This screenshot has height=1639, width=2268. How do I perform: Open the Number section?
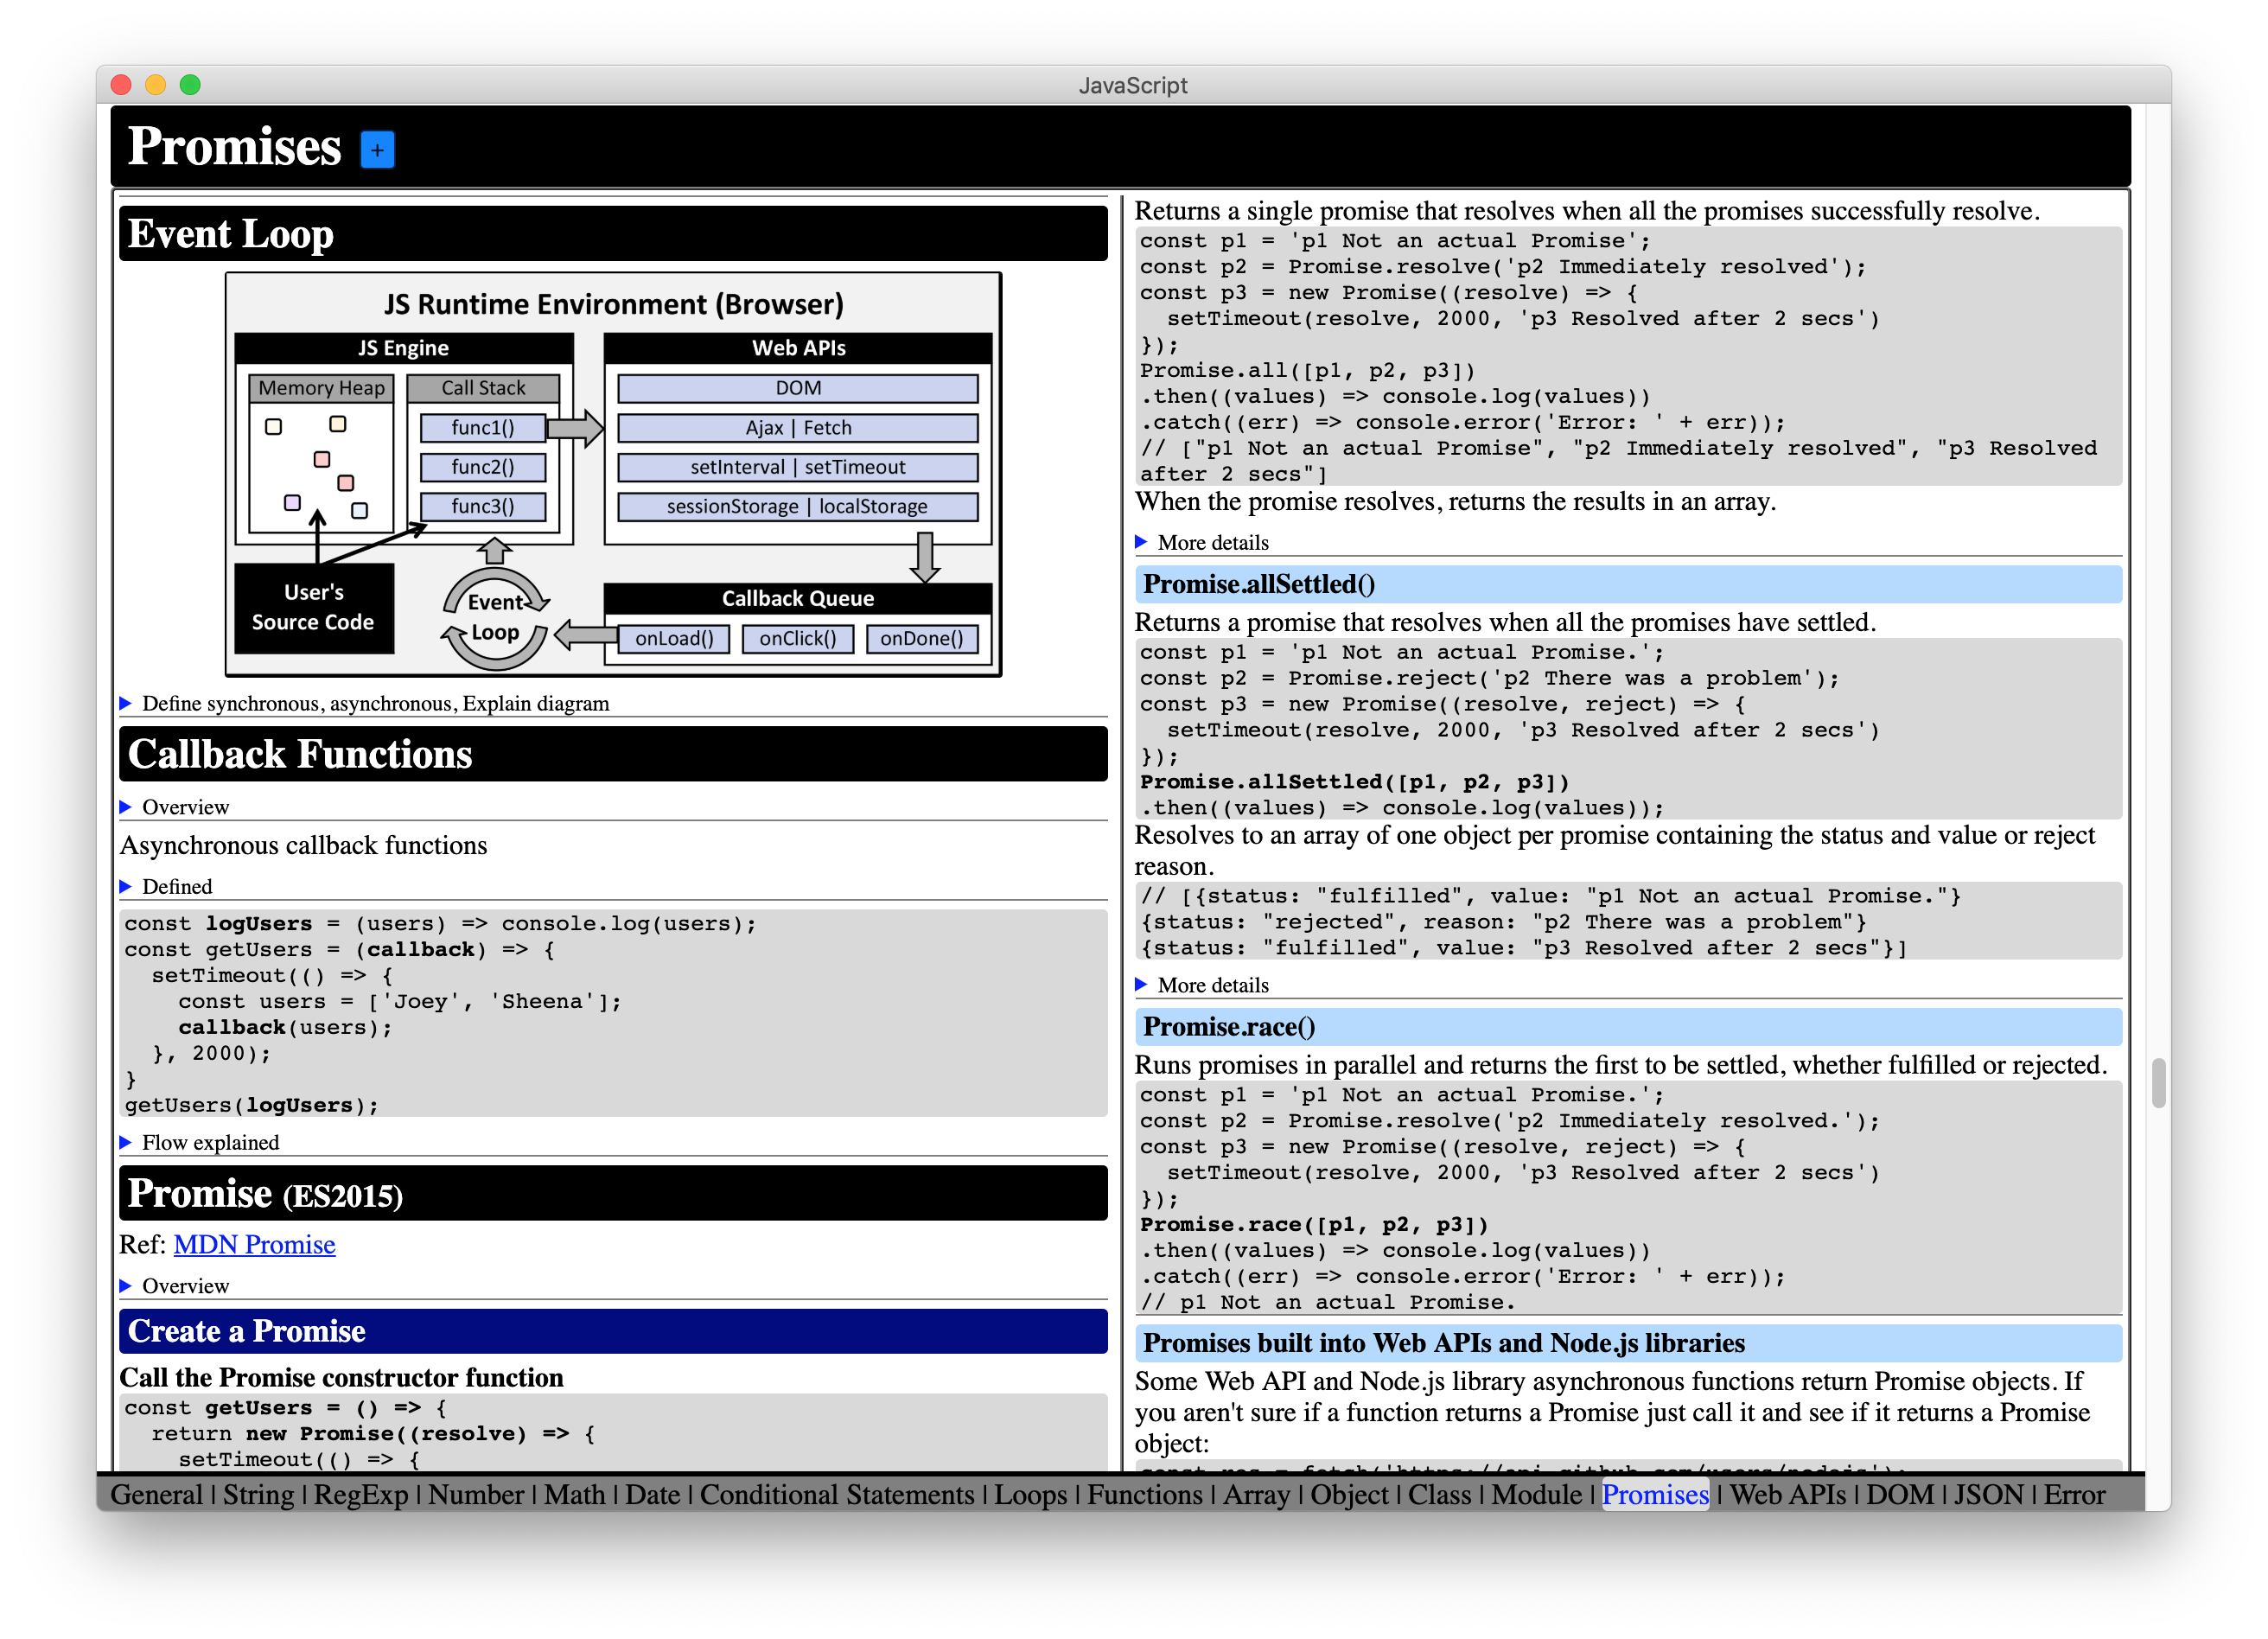pyautogui.click(x=476, y=1494)
